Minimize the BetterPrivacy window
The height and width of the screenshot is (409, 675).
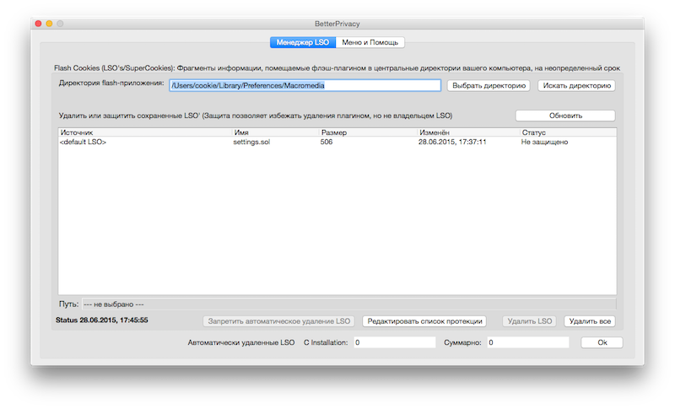pos(49,24)
